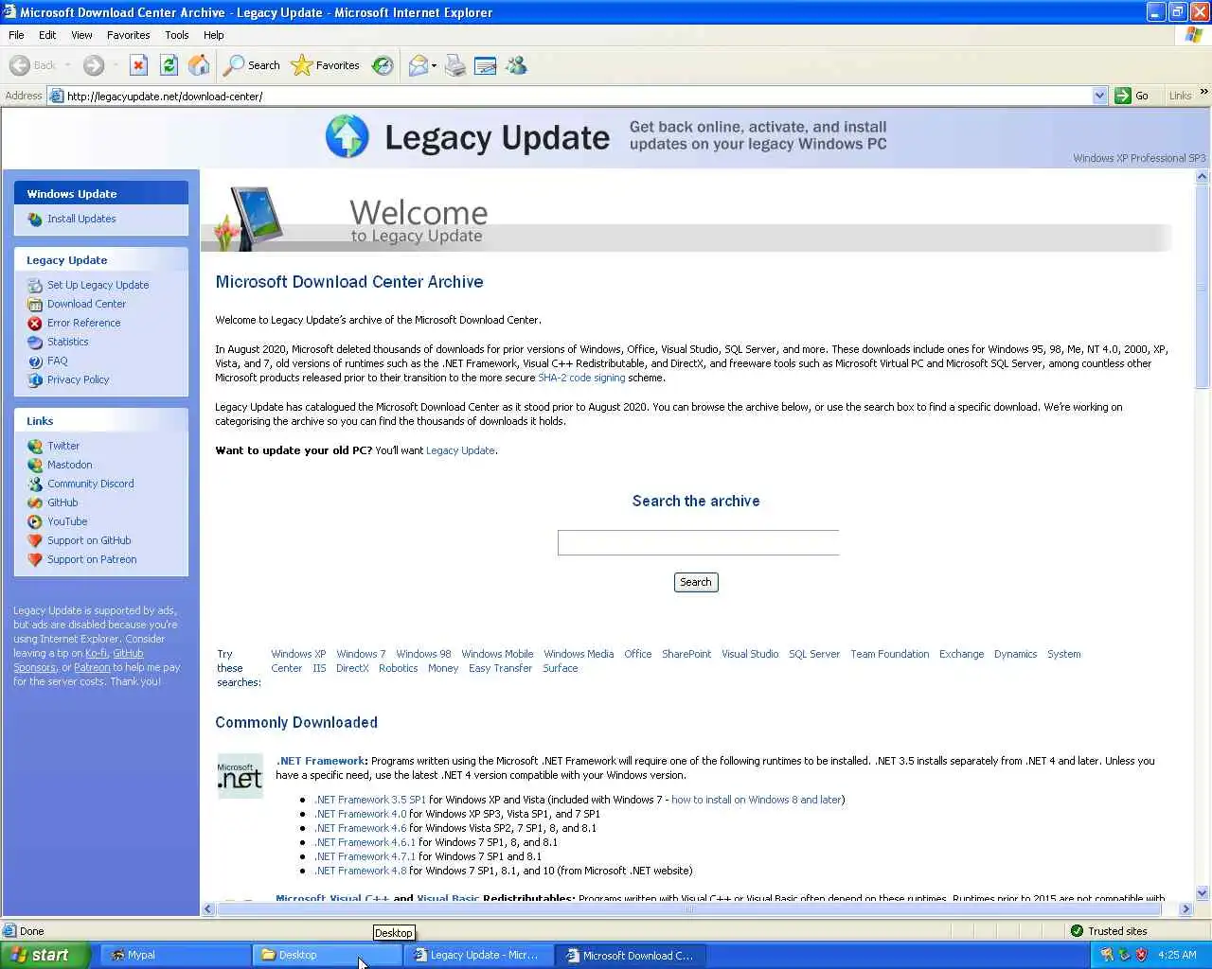
Task: Click the Edit page icon in toolbar
Action: coord(486,65)
